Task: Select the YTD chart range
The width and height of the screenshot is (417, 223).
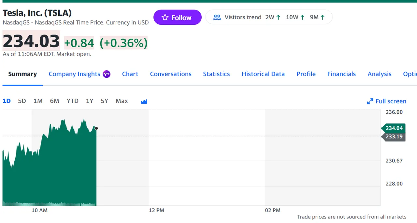Action: 72,101
